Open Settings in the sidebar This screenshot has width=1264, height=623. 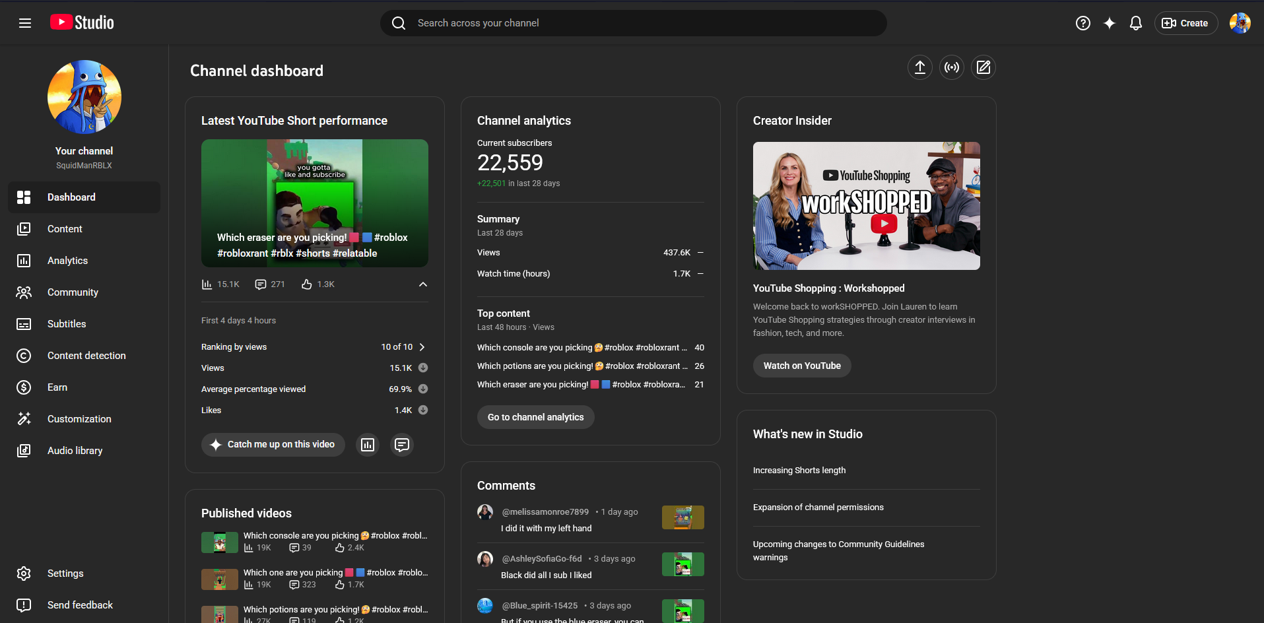[84, 574]
